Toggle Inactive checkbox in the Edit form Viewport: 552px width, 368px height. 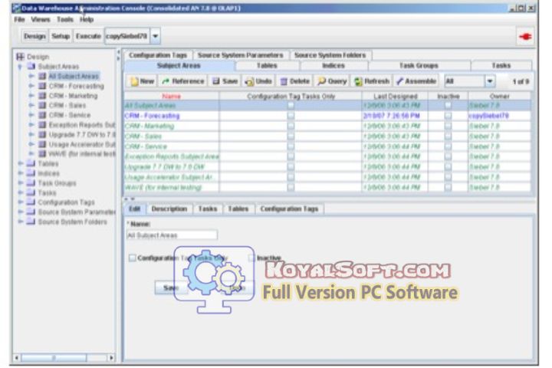[x=251, y=258]
